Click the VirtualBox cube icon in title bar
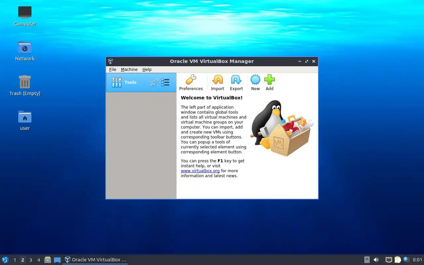The width and height of the screenshot is (424, 265). tap(111, 61)
